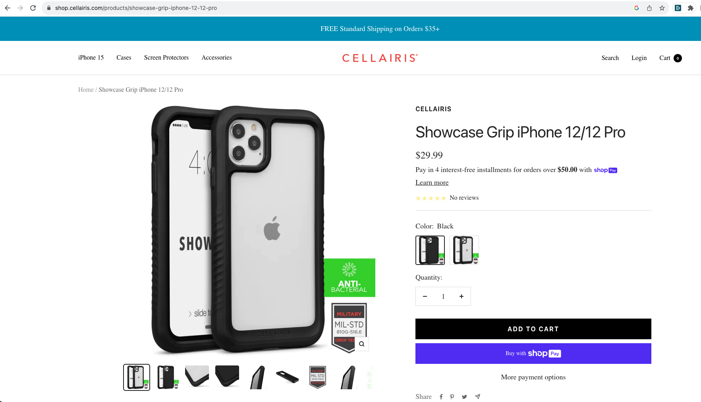
Task: Share the product via email
Action: (477, 396)
